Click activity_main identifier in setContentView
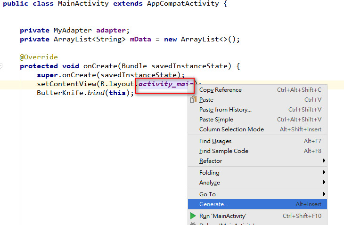 click(x=166, y=84)
